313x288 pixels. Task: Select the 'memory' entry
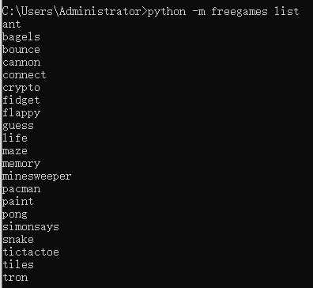coord(21,164)
